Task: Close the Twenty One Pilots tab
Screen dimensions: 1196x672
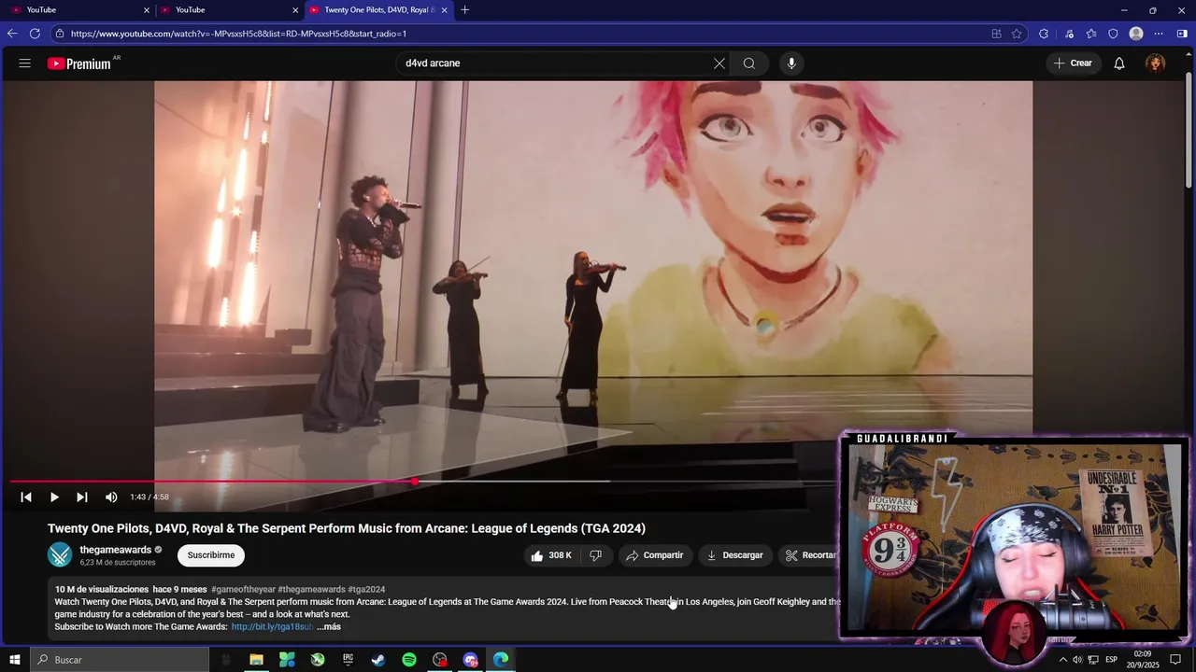Action: pos(444,10)
